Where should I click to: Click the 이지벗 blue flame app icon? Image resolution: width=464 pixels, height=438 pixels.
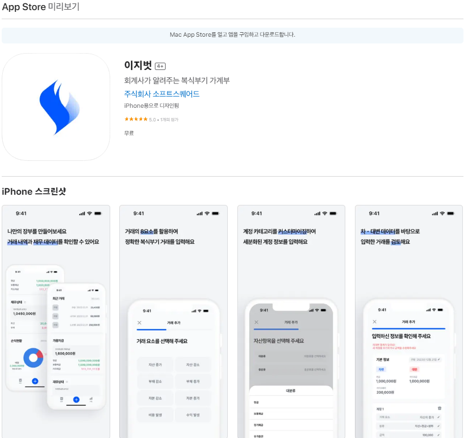click(x=56, y=107)
